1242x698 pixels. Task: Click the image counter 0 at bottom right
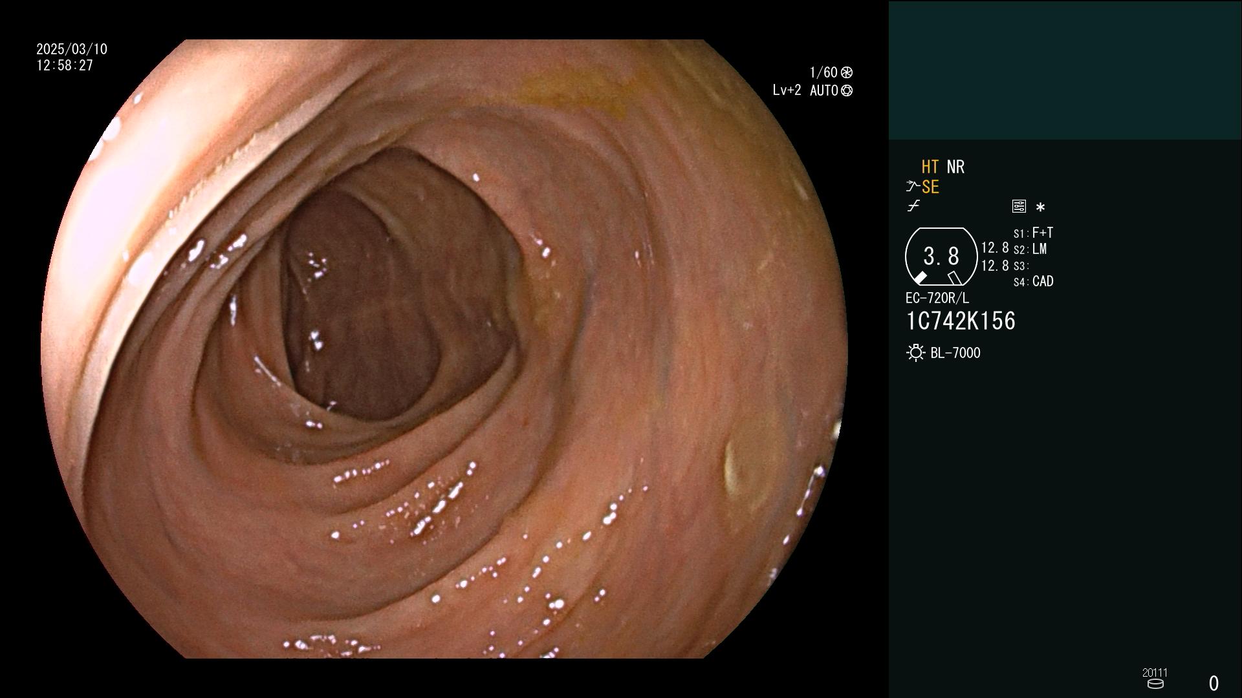point(1214,683)
